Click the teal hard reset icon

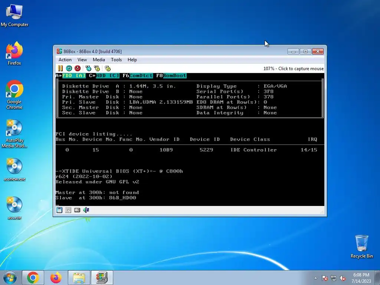69,68
